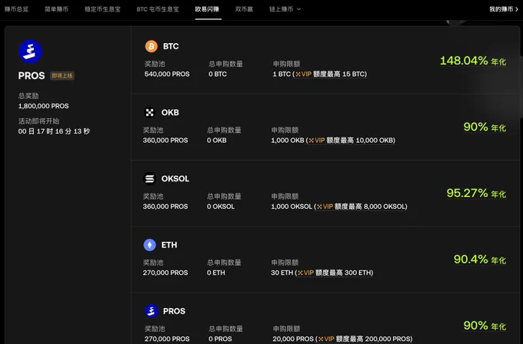Viewport: 523px width, 344px height.
Task: Click the BTC pool title text
Action: [171, 46]
